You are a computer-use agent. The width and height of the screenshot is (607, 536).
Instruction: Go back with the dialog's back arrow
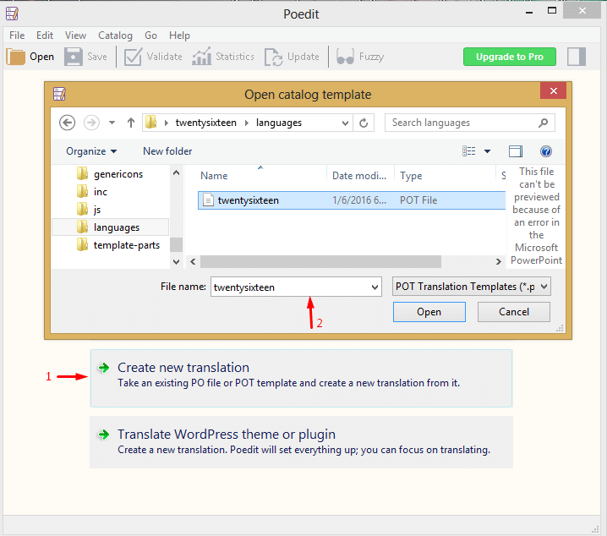click(x=67, y=123)
